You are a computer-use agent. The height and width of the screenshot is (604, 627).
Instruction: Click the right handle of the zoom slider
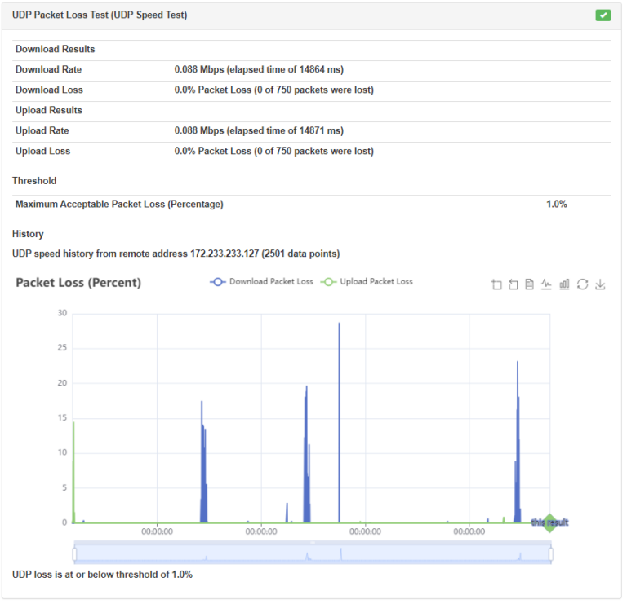coord(551,554)
